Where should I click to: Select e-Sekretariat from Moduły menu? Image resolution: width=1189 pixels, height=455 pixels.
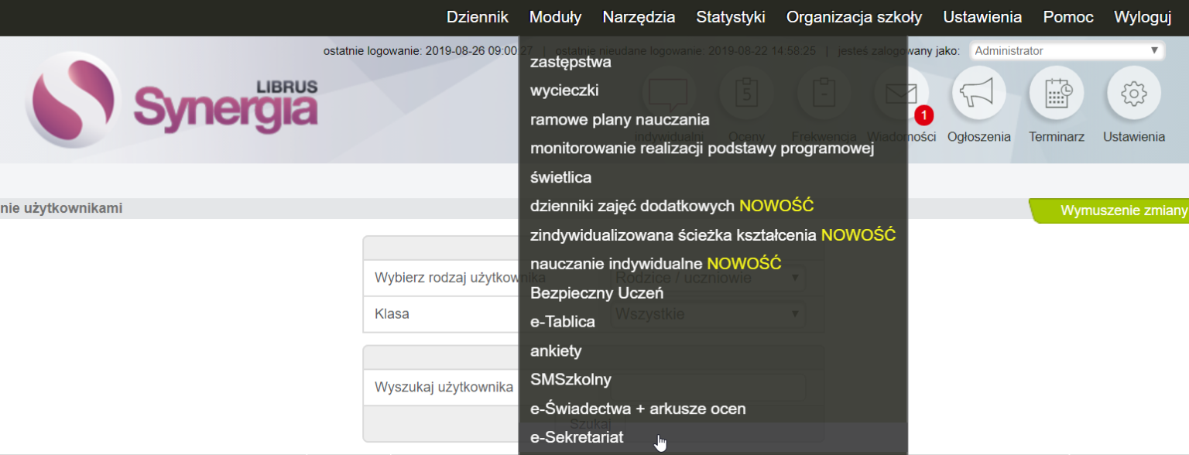coord(576,438)
